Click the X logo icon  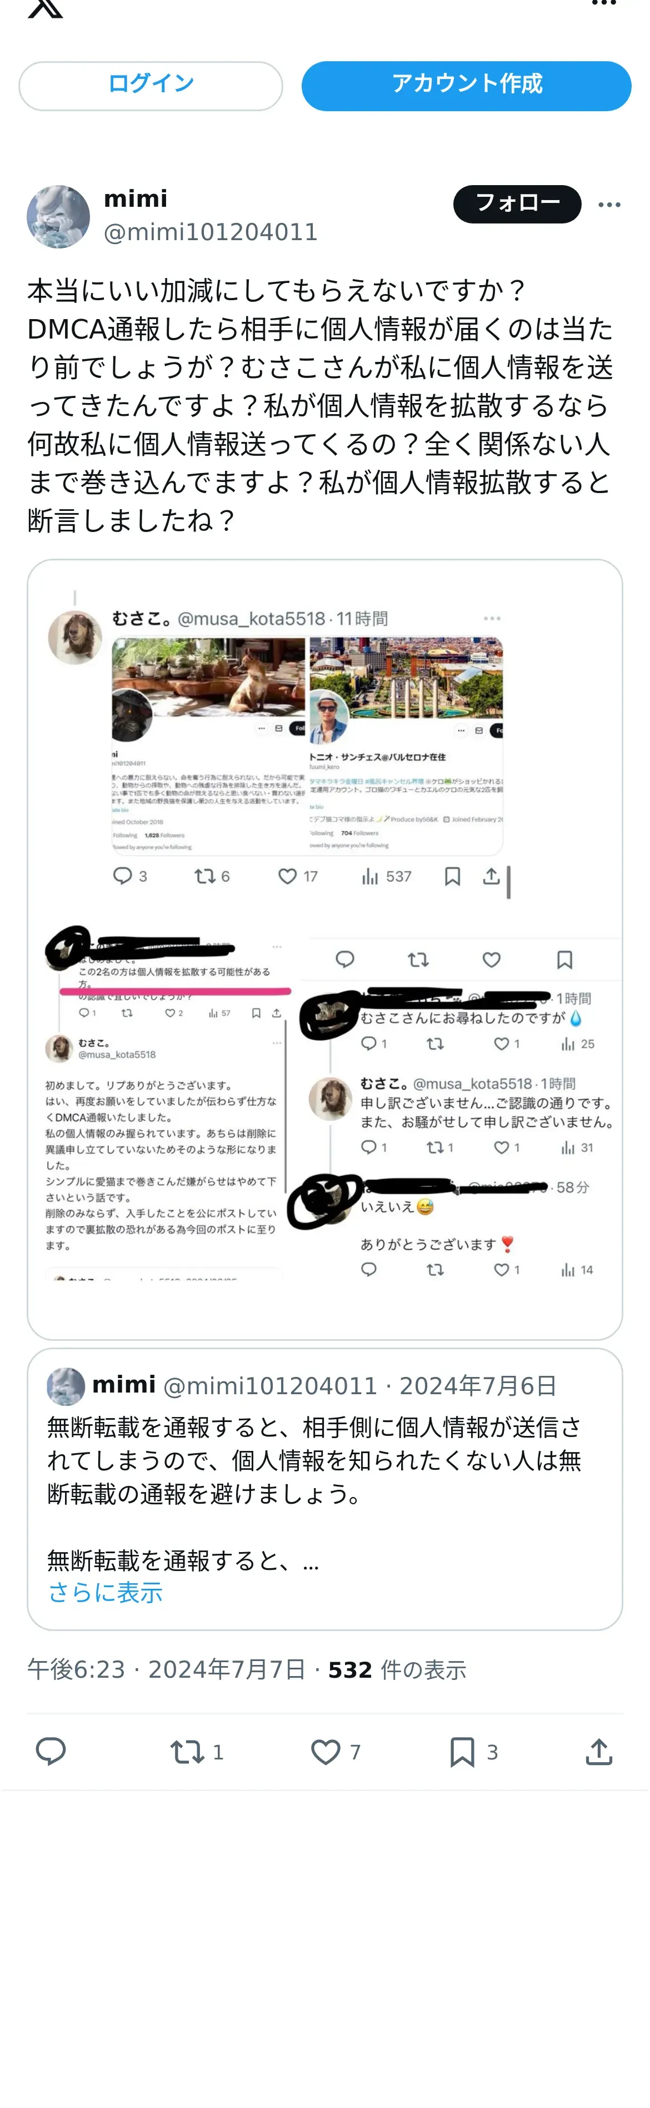(45, 7)
